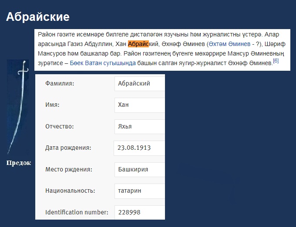Select the Отчество field containing Яхья
The width and height of the screenshot is (296, 227).
click(x=140, y=126)
